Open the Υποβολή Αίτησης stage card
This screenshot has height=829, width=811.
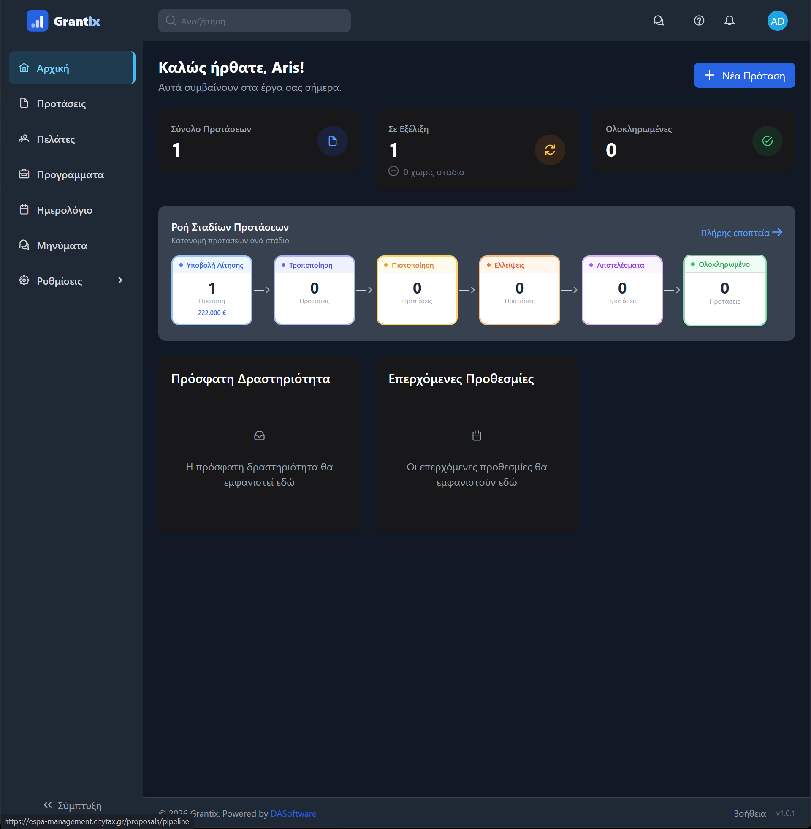click(212, 290)
